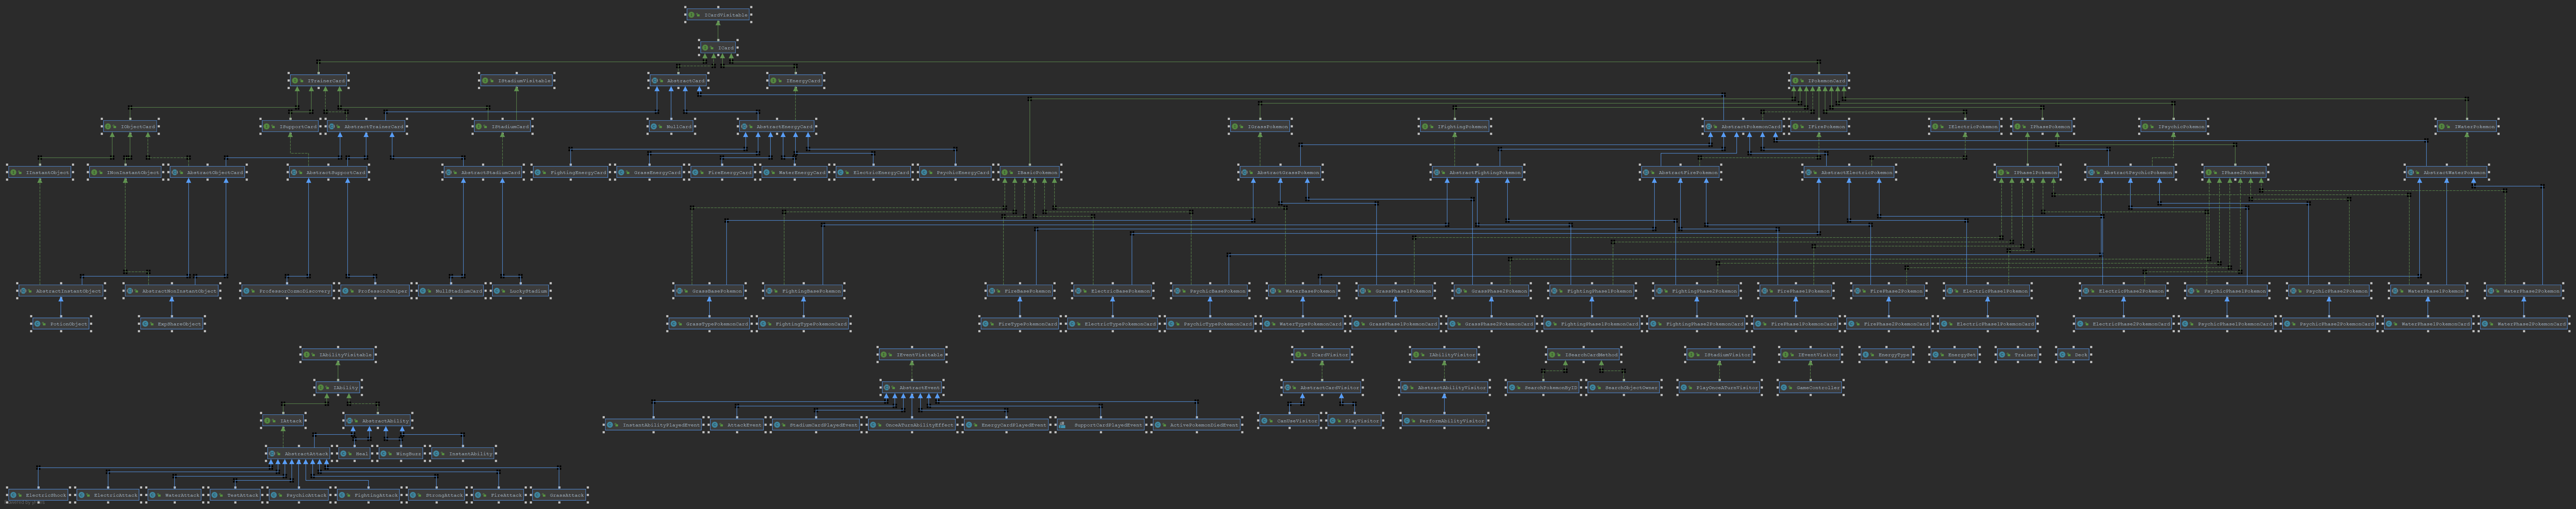Image resolution: width=2576 pixels, height=509 pixels.
Task: Click the GrassAttack label
Action: pyautogui.click(x=567, y=495)
